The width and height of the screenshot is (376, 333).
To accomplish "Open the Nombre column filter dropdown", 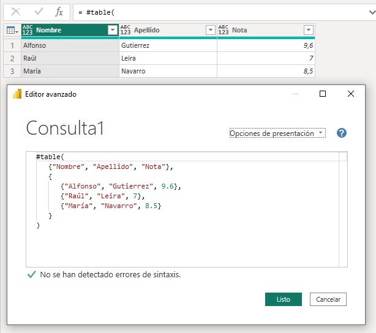I will (x=112, y=30).
